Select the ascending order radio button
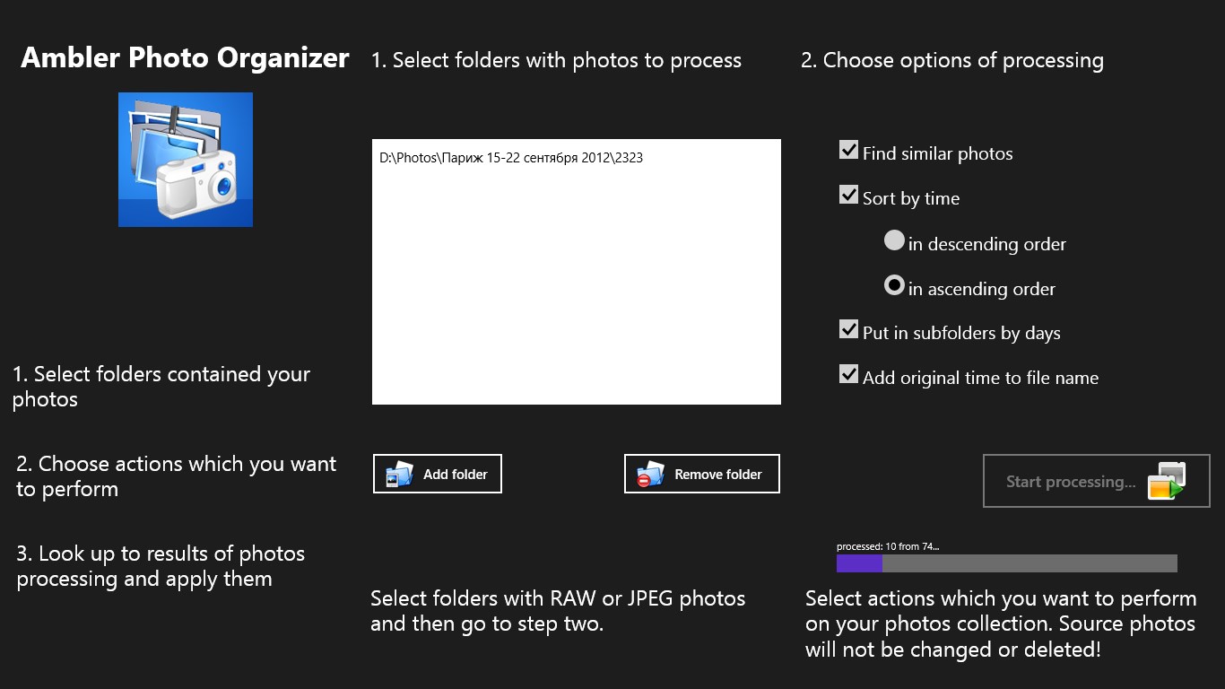 coord(894,285)
